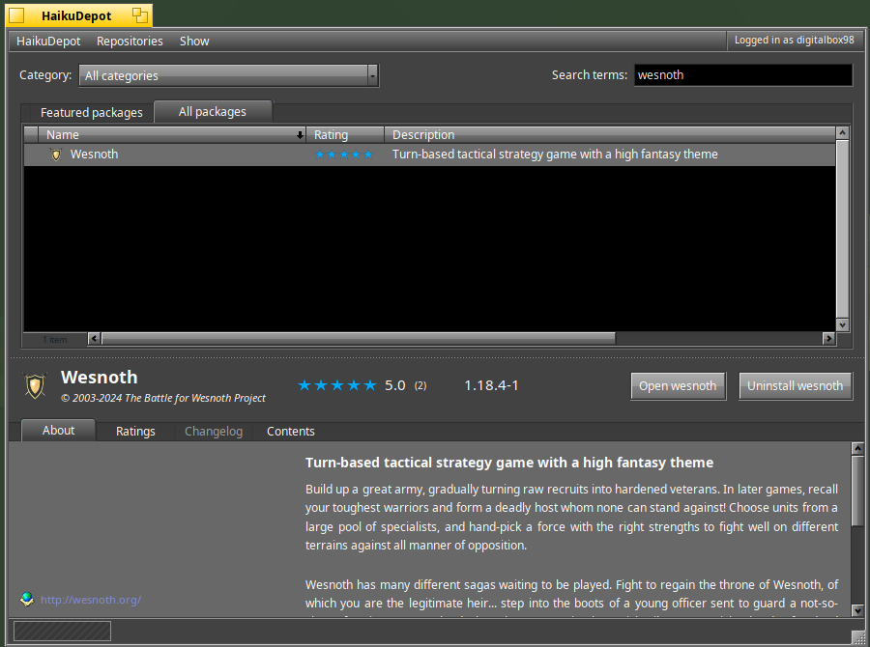Open the Category dropdown showing All categories
This screenshot has width=870, height=647.
[x=228, y=76]
